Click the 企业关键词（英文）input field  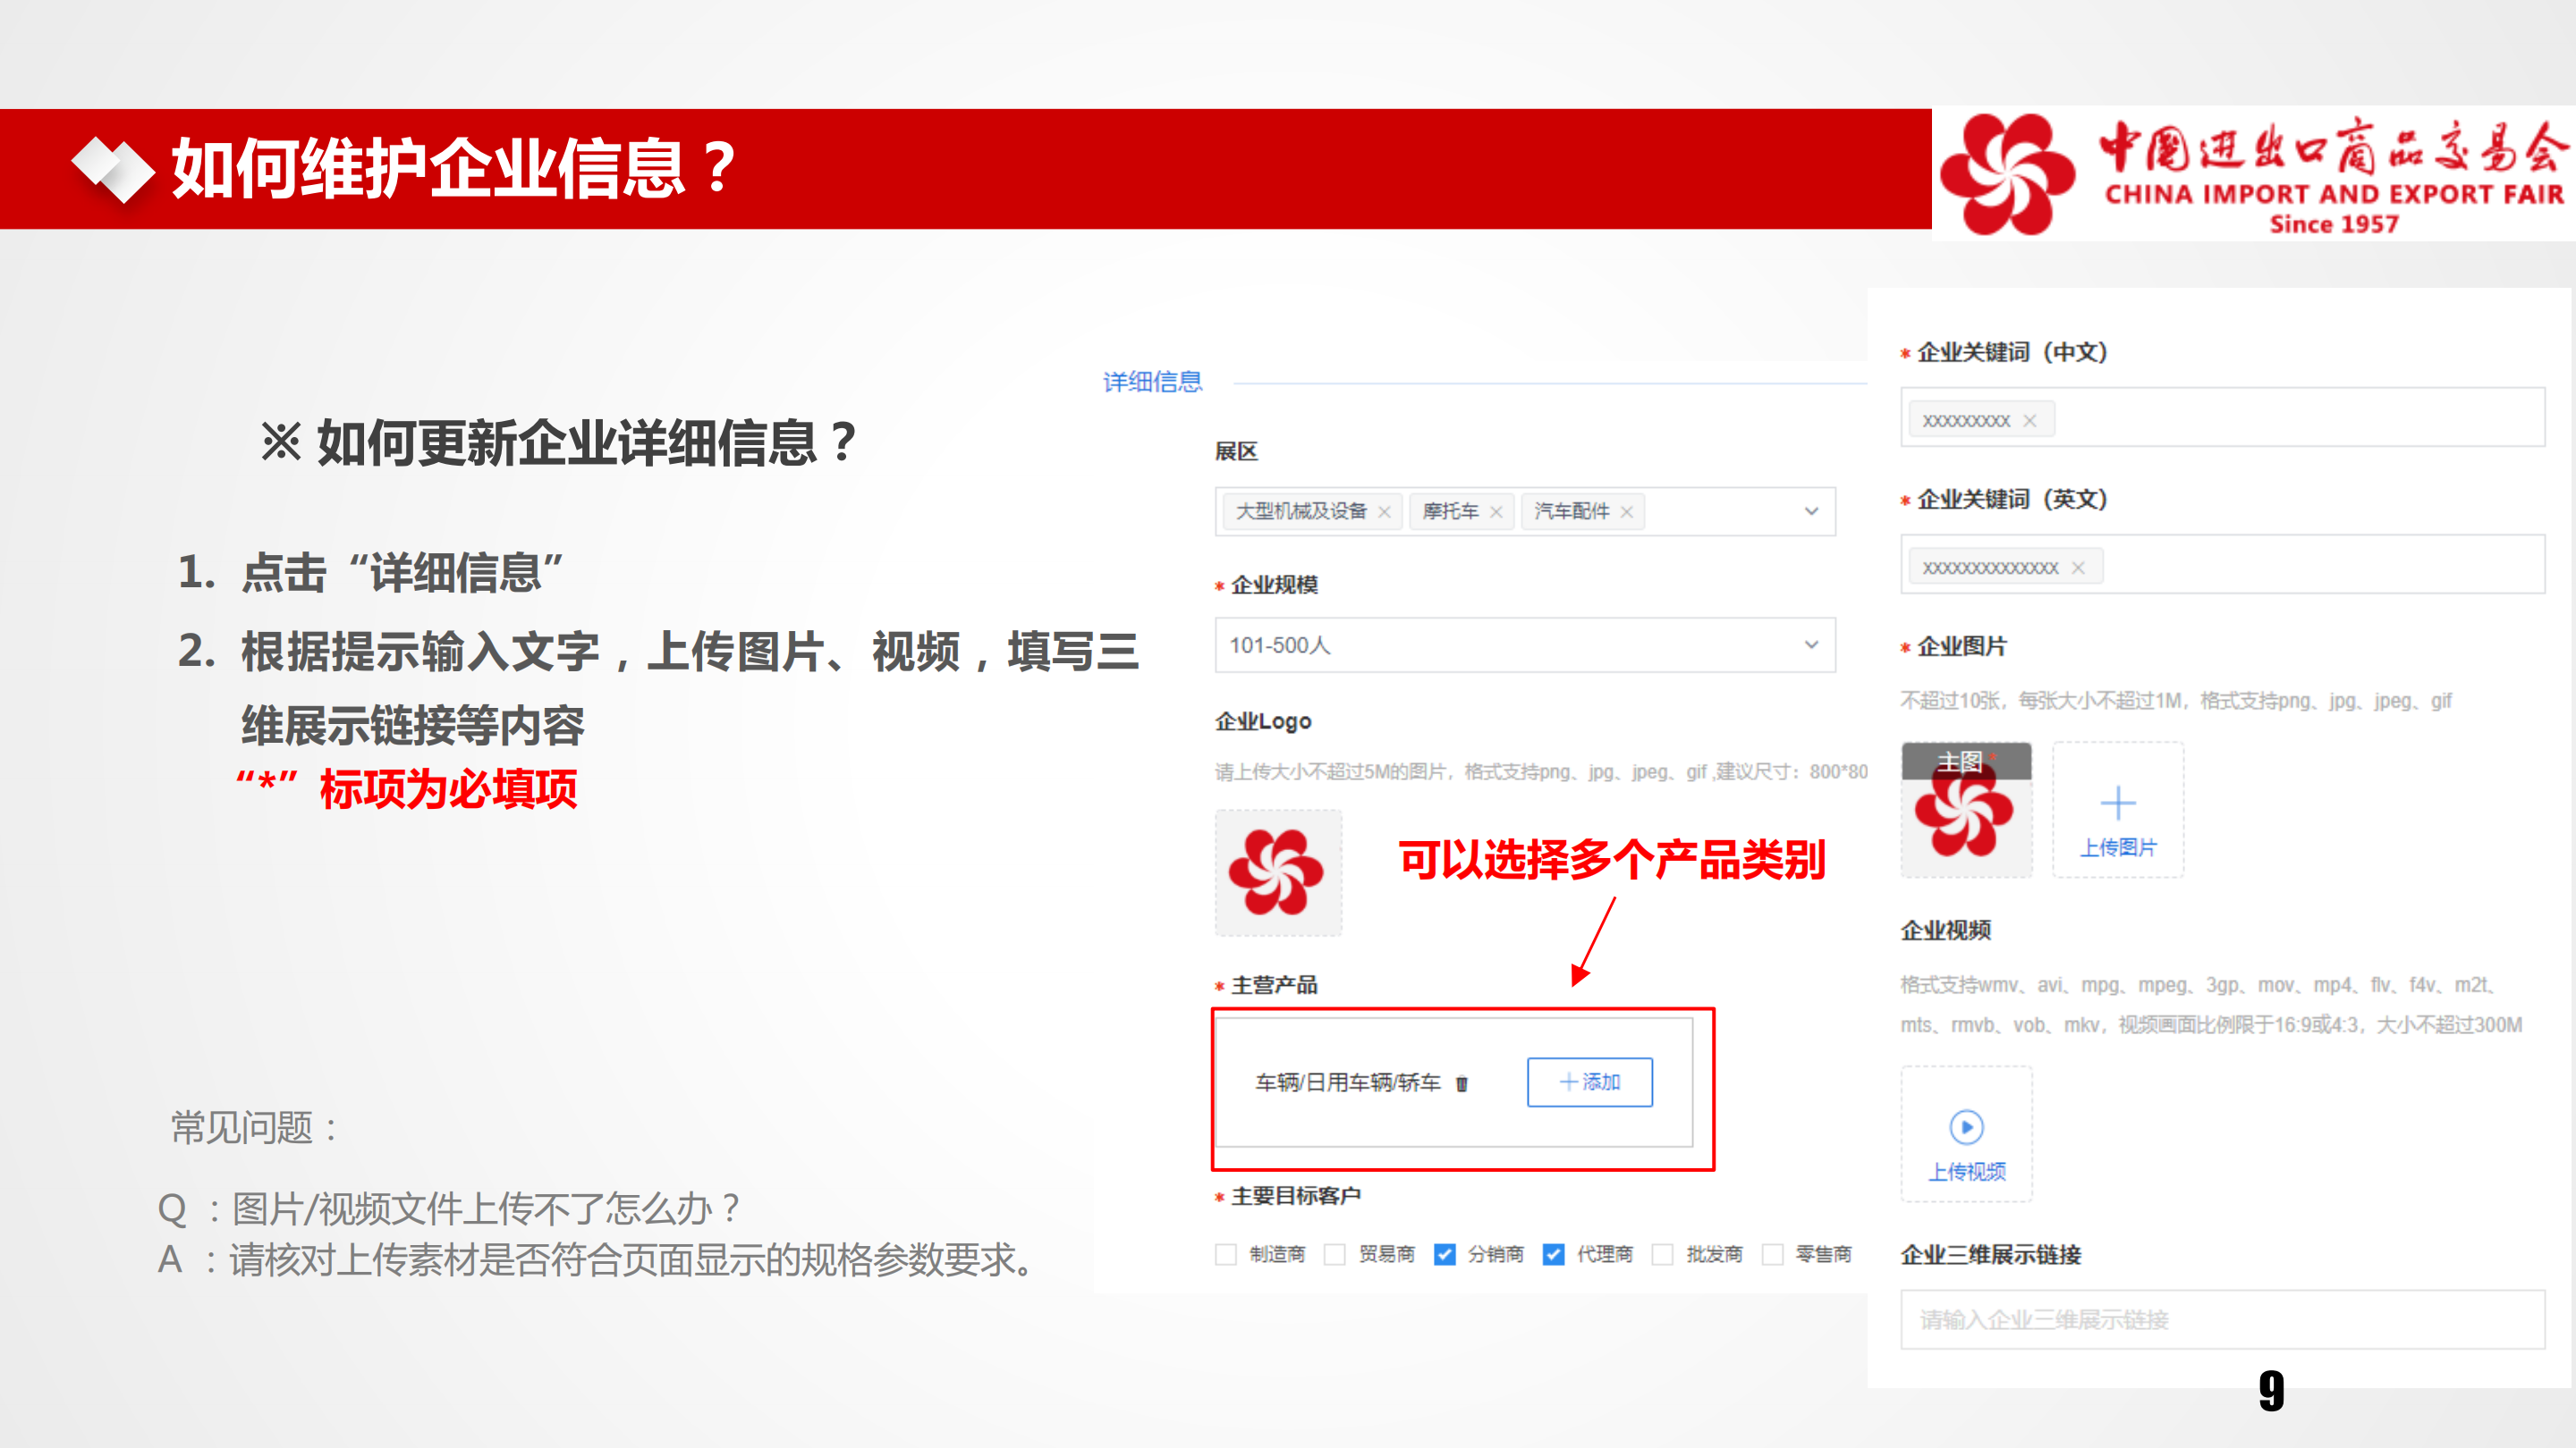pos(2222,565)
